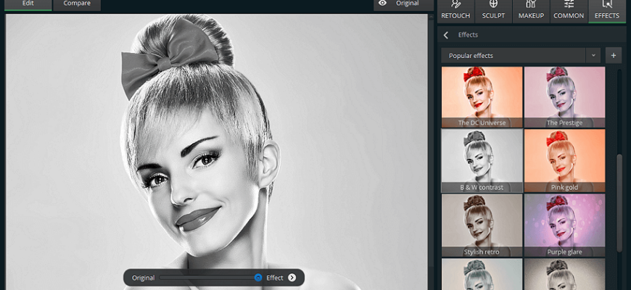Go back using the Effects chevron arrow
The image size is (631, 290).
(446, 35)
